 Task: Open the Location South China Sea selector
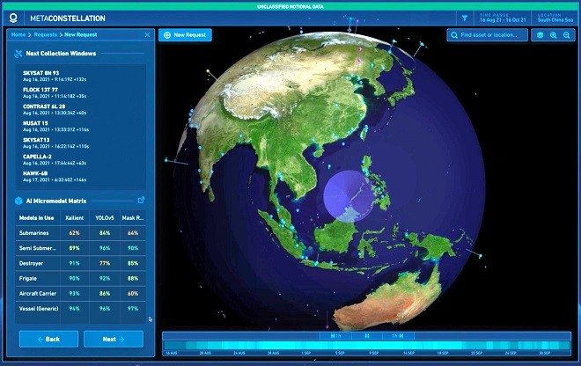(555, 18)
